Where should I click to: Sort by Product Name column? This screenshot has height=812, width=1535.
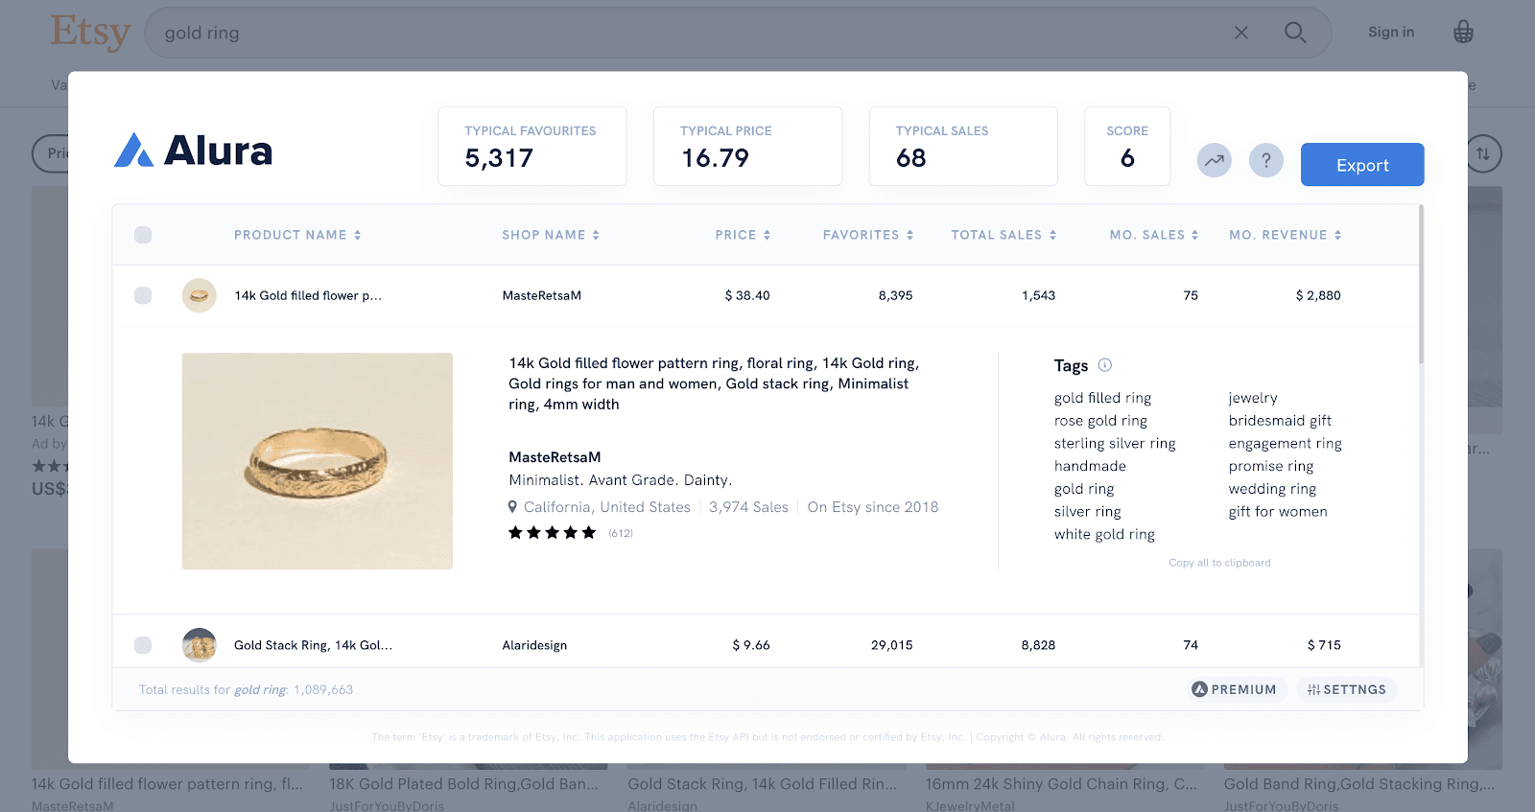297,235
